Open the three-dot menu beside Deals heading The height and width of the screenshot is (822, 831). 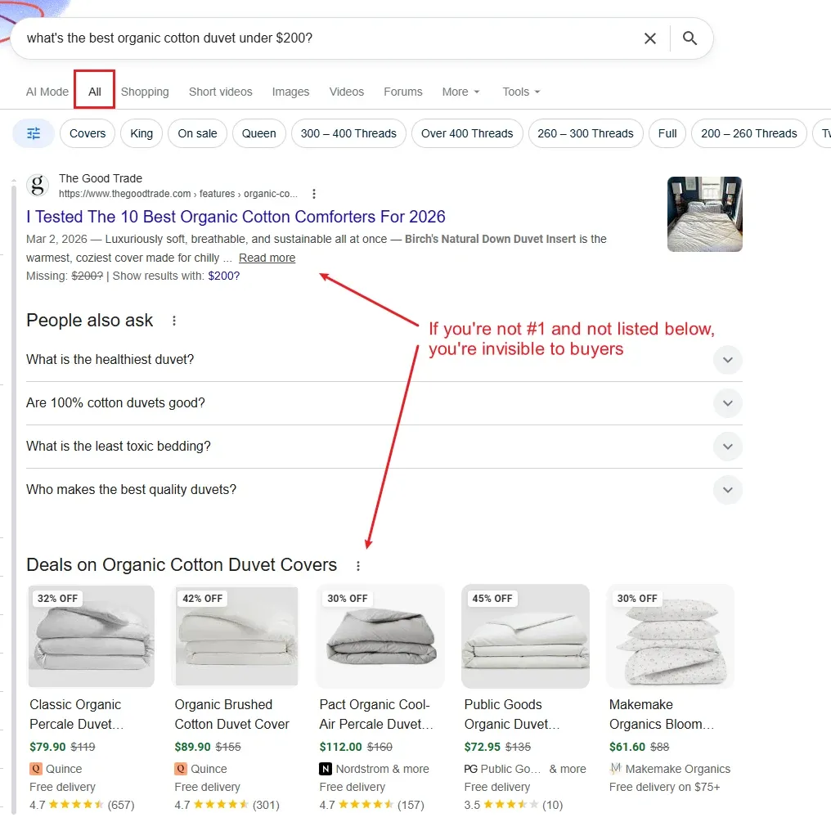(x=357, y=565)
